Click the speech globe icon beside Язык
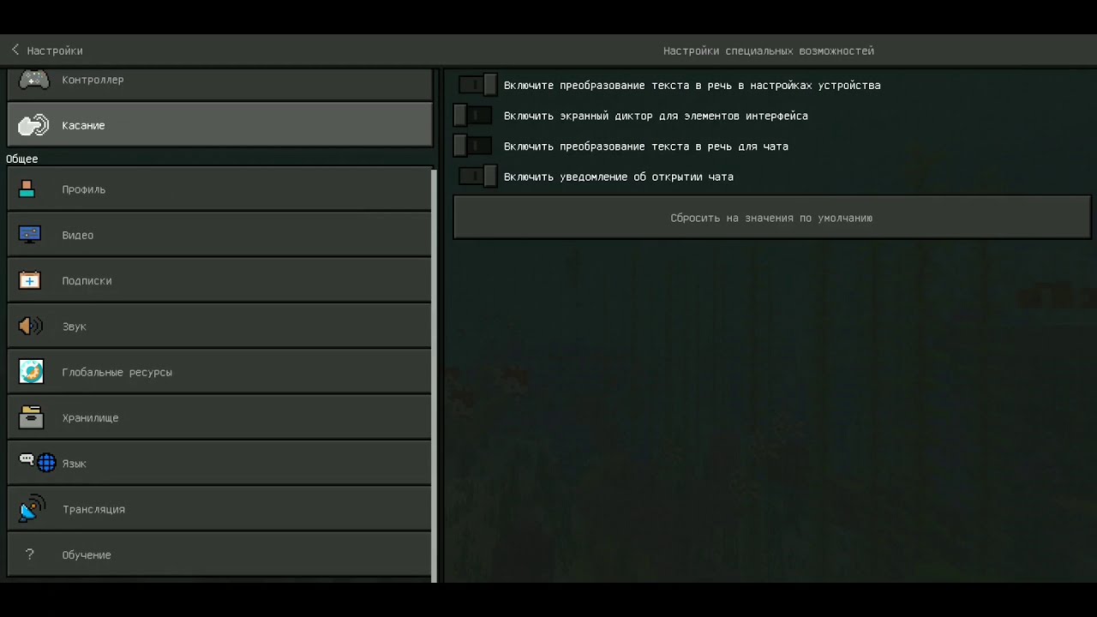 tap(38, 463)
